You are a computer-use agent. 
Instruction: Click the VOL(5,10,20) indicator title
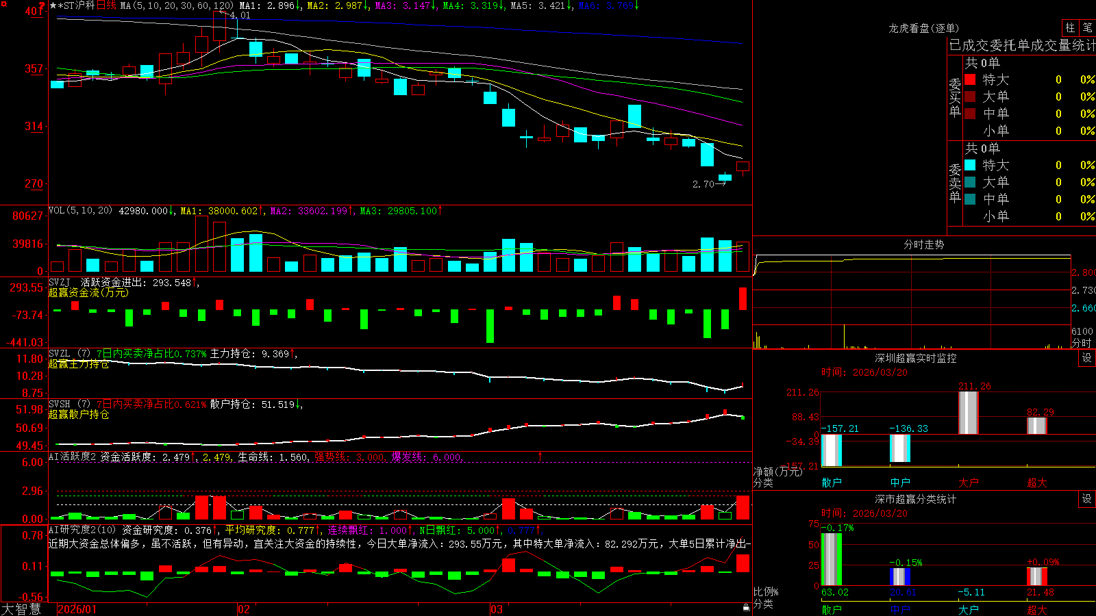pos(80,210)
